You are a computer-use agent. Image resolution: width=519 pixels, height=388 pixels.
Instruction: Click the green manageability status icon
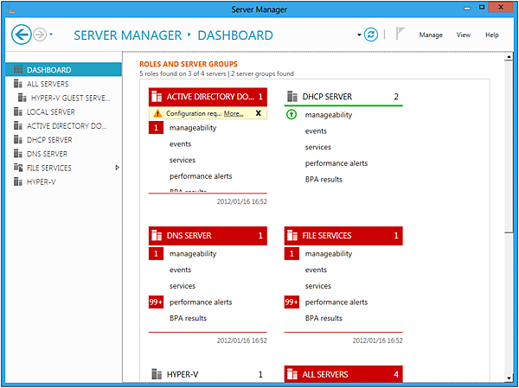point(292,115)
